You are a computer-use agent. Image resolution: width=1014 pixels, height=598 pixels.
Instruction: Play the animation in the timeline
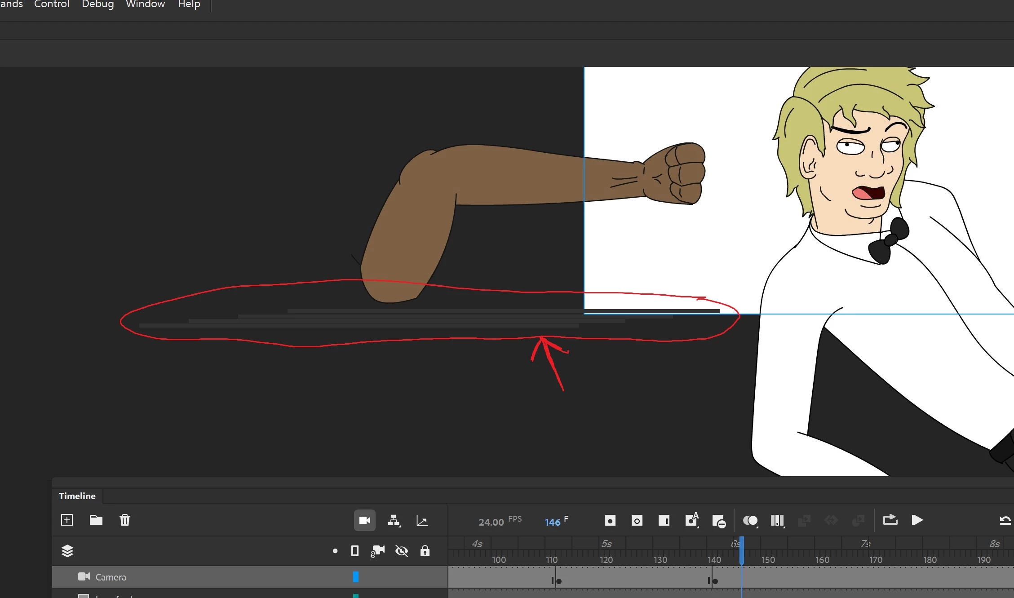[917, 520]
